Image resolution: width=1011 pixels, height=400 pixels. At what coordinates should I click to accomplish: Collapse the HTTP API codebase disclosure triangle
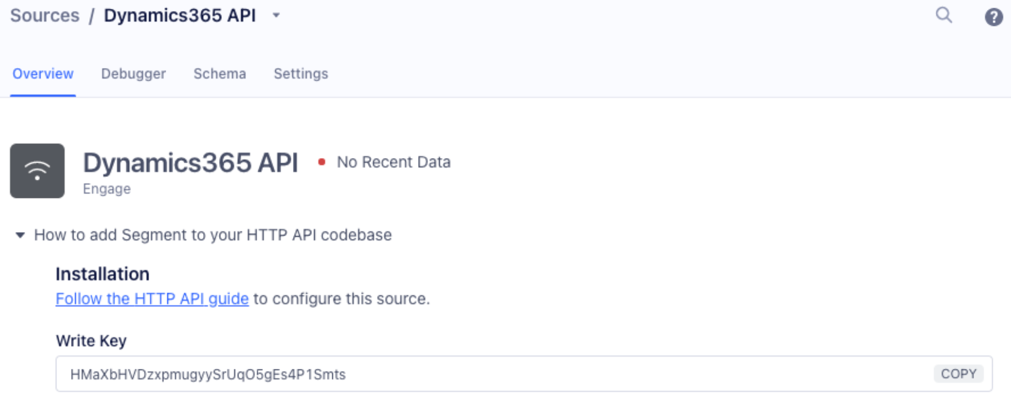(x=20, y=235)
